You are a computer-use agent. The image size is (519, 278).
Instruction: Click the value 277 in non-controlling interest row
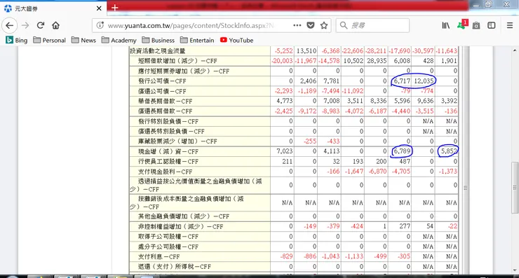coord(405,226)
